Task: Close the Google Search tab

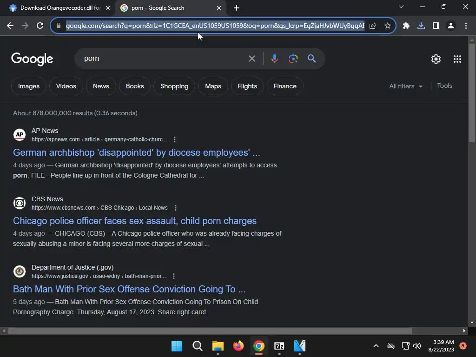Action: (x=219, y=8)
